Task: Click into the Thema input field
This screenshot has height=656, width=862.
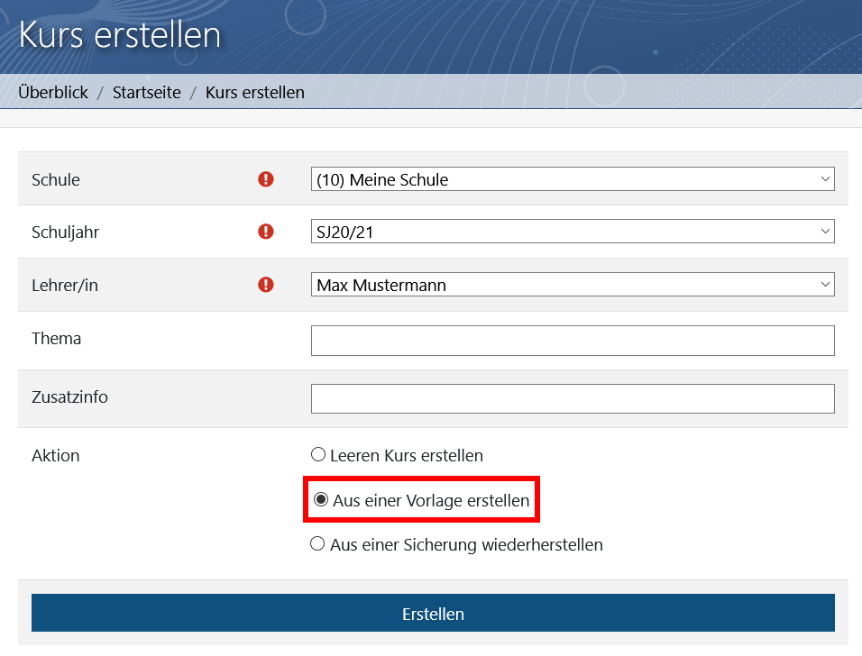Action: pos(573,340)
